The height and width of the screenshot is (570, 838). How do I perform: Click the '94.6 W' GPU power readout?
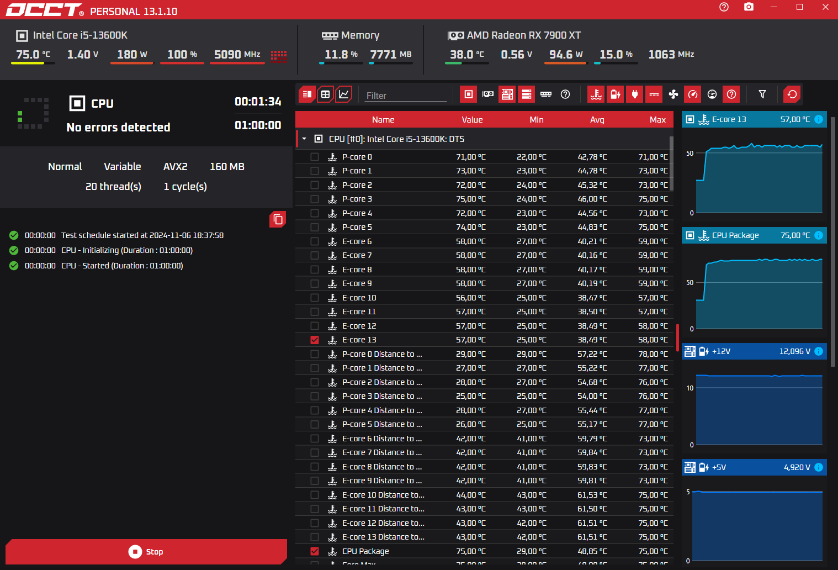coord(566,55)
